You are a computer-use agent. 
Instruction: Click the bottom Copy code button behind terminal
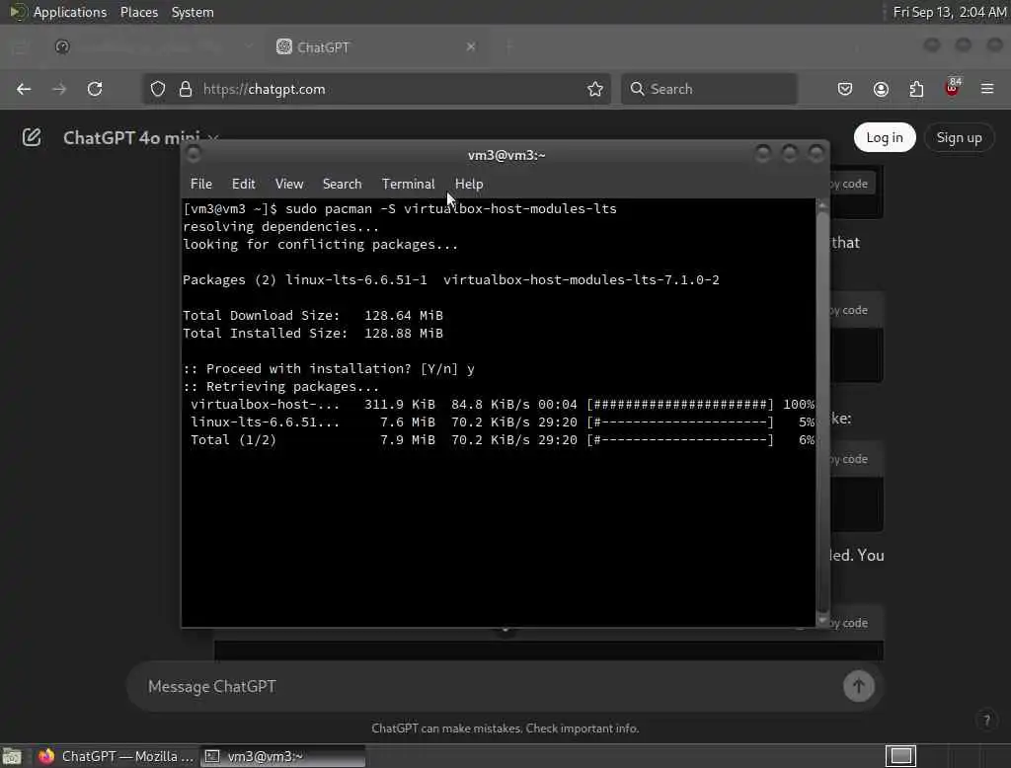[x=849, y=623]
